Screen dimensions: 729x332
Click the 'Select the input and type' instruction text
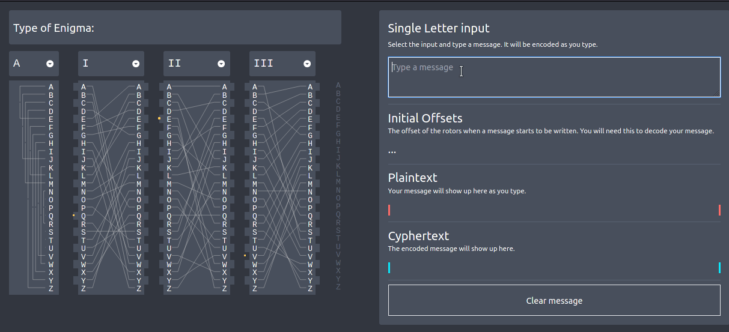point(493,44)
